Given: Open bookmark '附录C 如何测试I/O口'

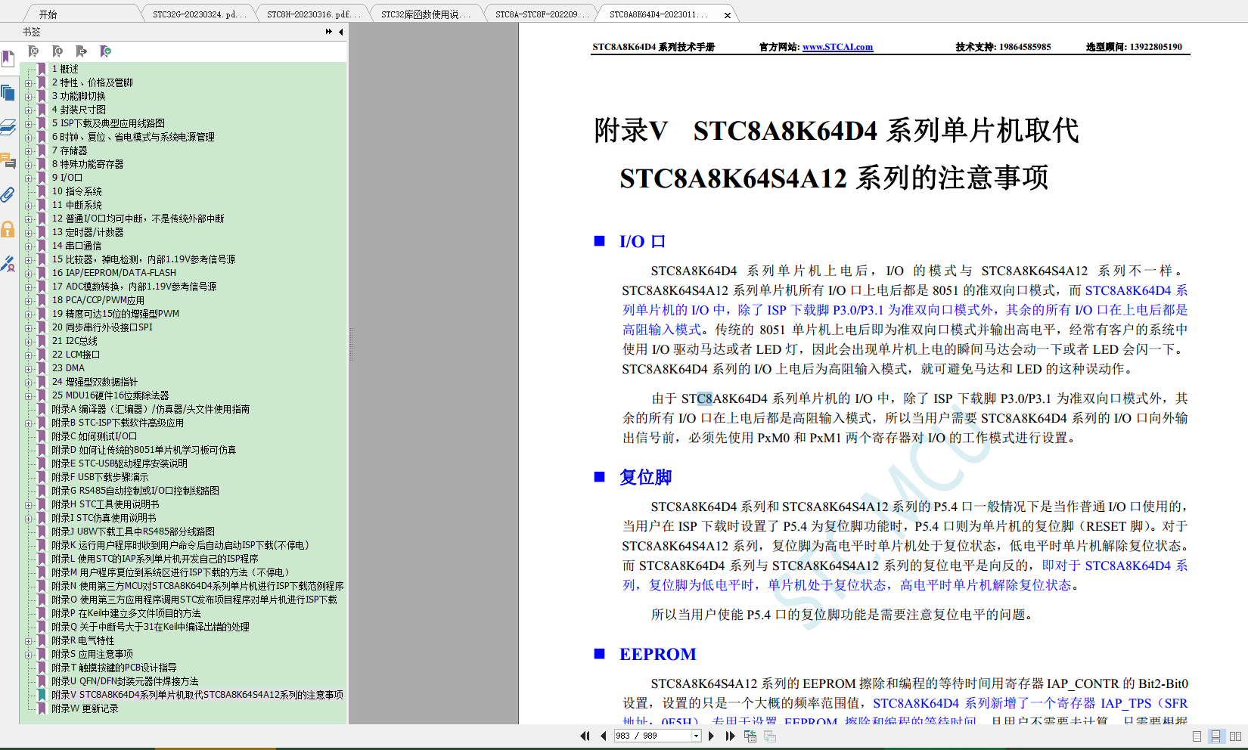Looking at the screenshot, I should pyautogui.click(x=94, y=436).
